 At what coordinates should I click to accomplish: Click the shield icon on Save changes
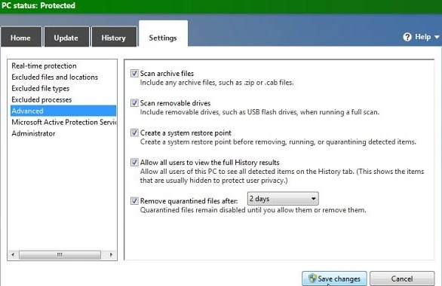[312, 278]
